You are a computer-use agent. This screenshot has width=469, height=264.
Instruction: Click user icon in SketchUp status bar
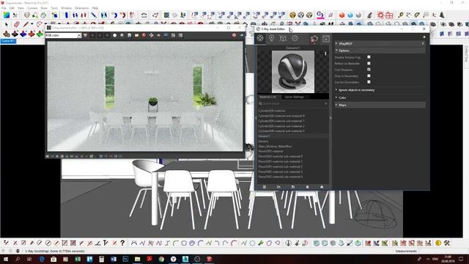[18, 251]
